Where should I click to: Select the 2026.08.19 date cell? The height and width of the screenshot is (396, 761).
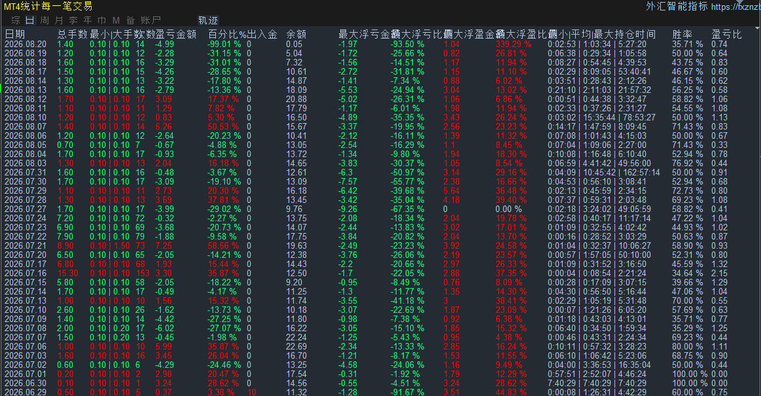26,54
